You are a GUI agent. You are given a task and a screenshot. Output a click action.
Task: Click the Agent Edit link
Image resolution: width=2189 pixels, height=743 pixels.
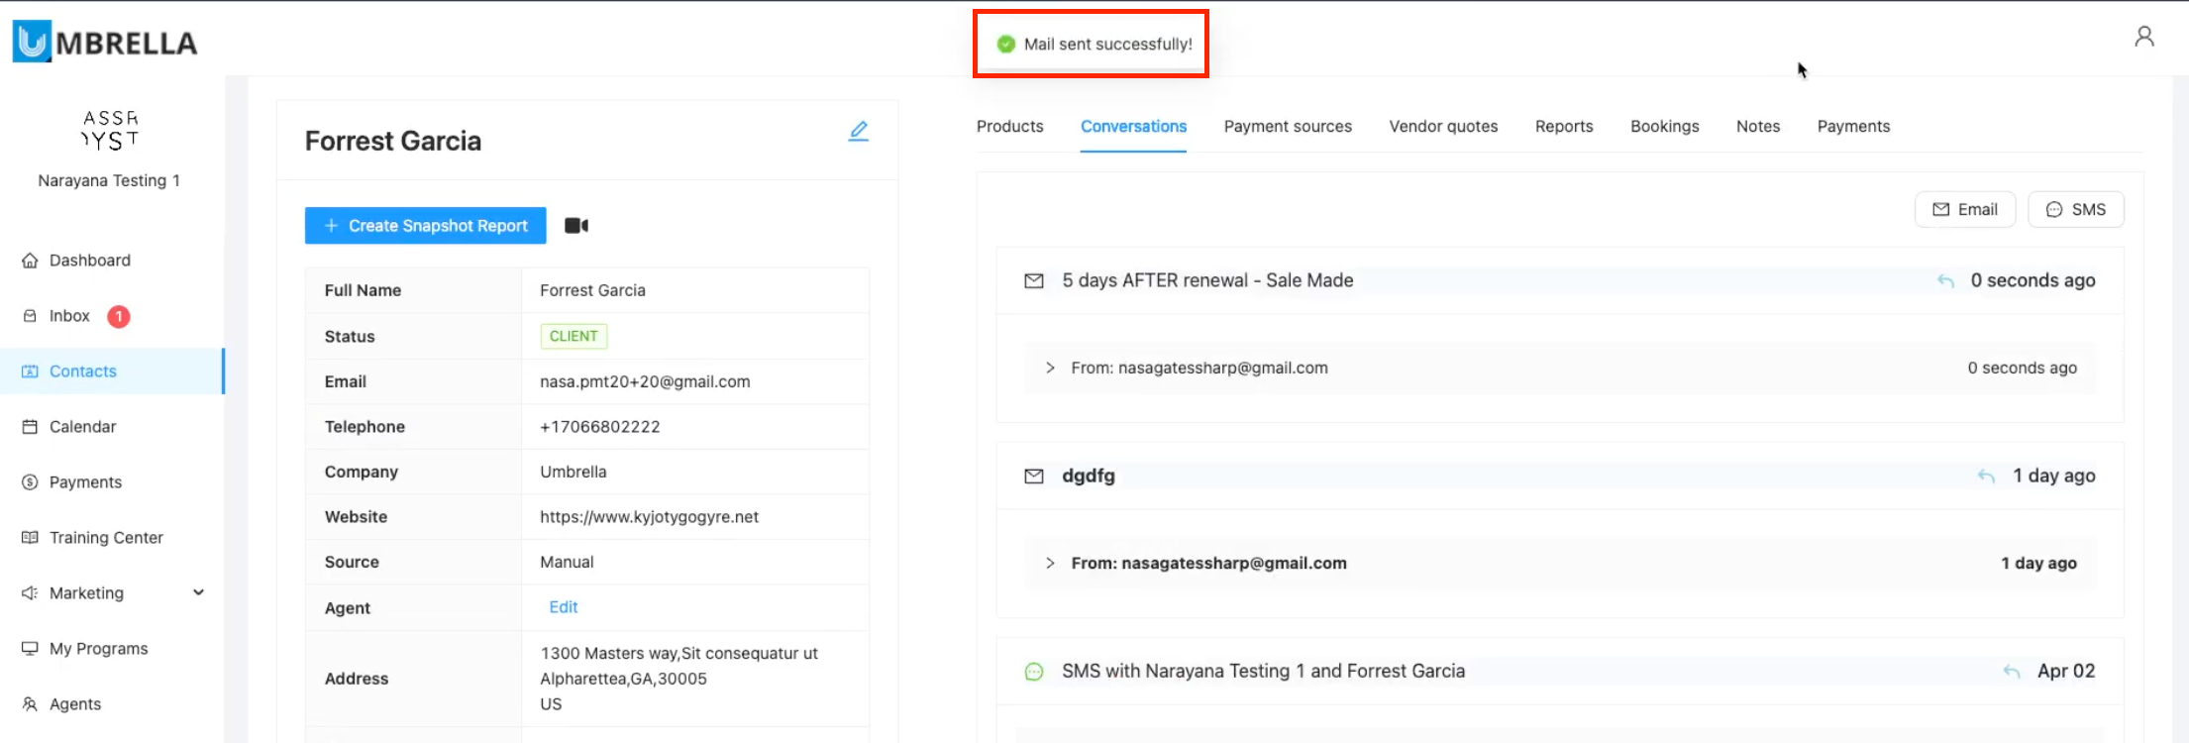click(564, 607)
